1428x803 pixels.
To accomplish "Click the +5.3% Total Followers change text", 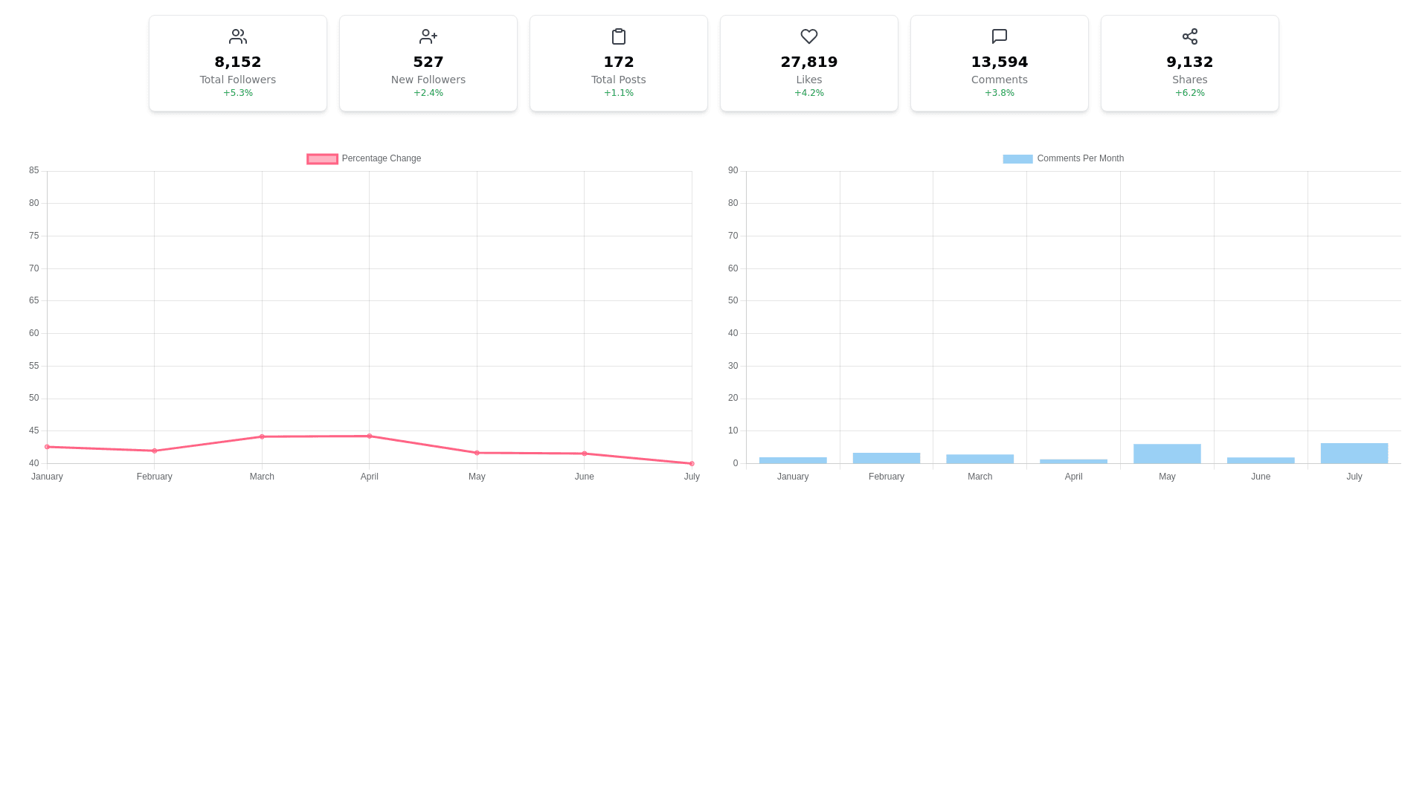I will click(x=237, y=93).
